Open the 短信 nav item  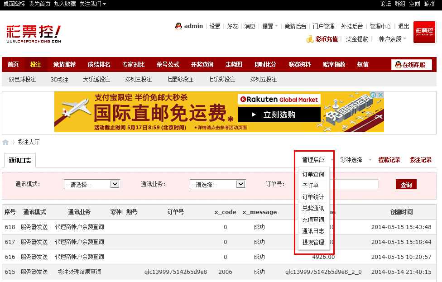coord(363,65)
